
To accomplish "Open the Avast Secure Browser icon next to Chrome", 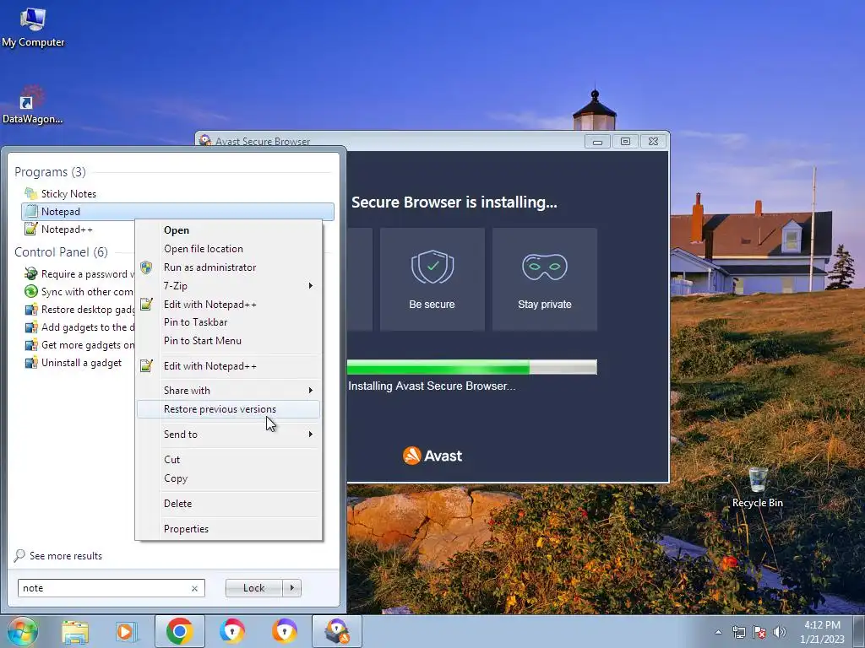I will 231,631.
